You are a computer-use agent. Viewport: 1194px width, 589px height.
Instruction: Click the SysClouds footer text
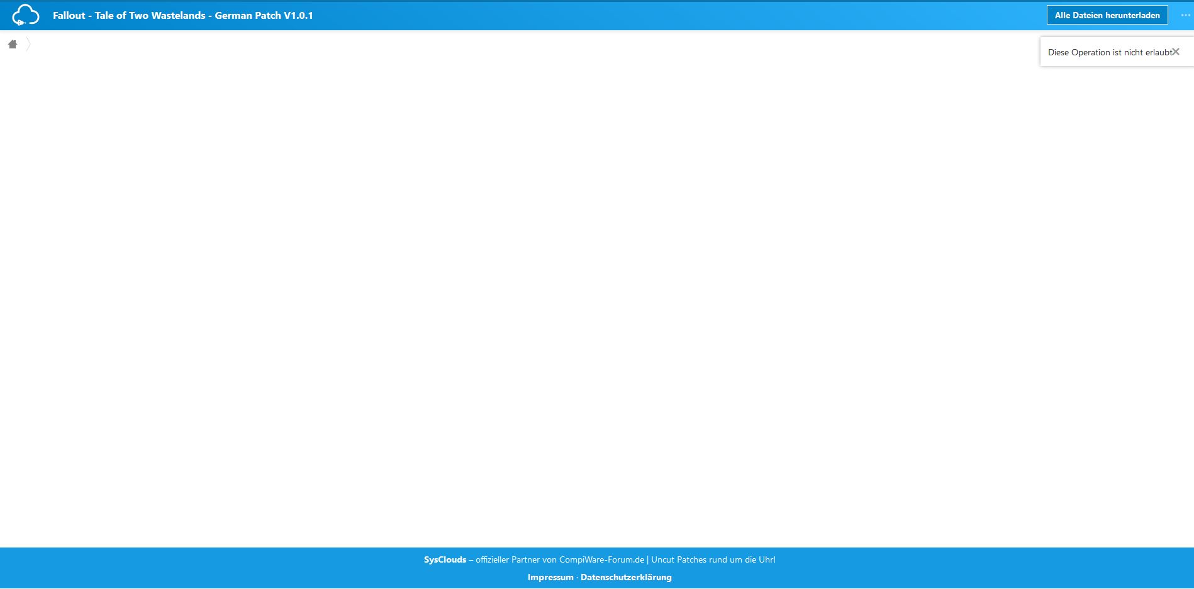445,559
